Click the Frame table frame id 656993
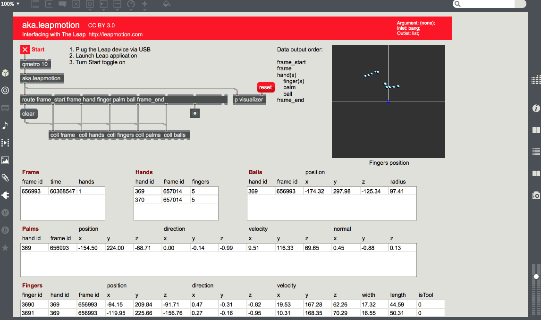This screenshot has width=541, height=320. (34, 191)
